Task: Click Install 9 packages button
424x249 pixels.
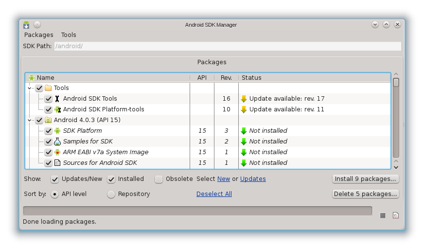Action: pos(365,179)
